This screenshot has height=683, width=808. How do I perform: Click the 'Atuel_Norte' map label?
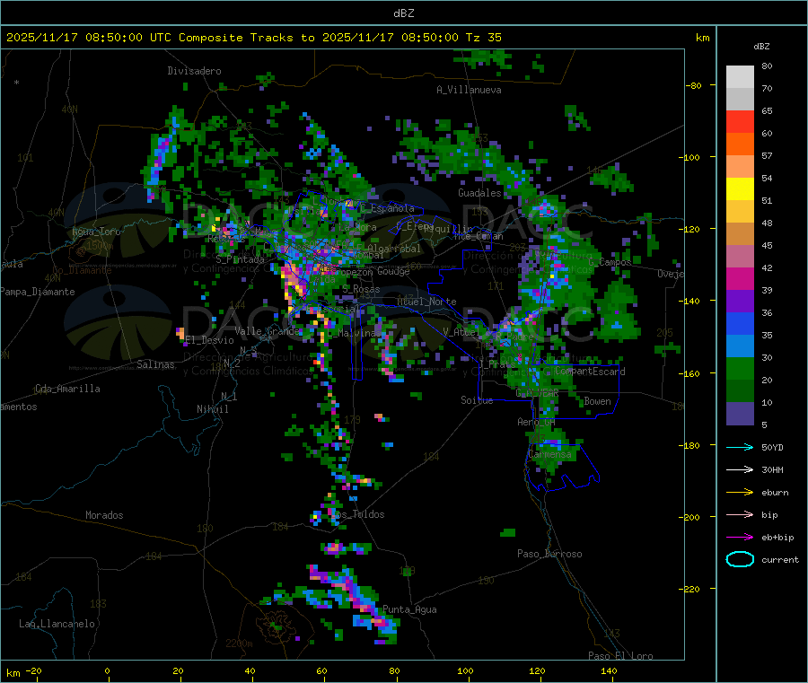426,302
